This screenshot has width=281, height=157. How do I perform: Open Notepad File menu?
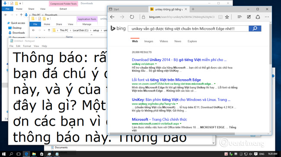click(x=11, y=46)
